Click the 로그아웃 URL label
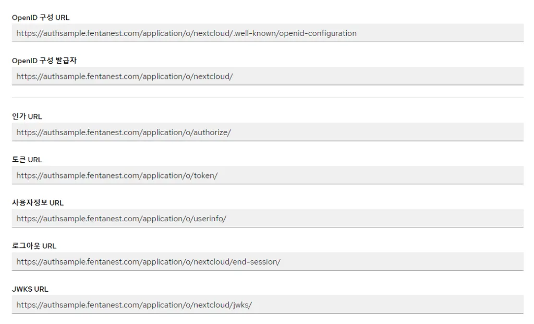The image size is (534, 324). point(34,246)
